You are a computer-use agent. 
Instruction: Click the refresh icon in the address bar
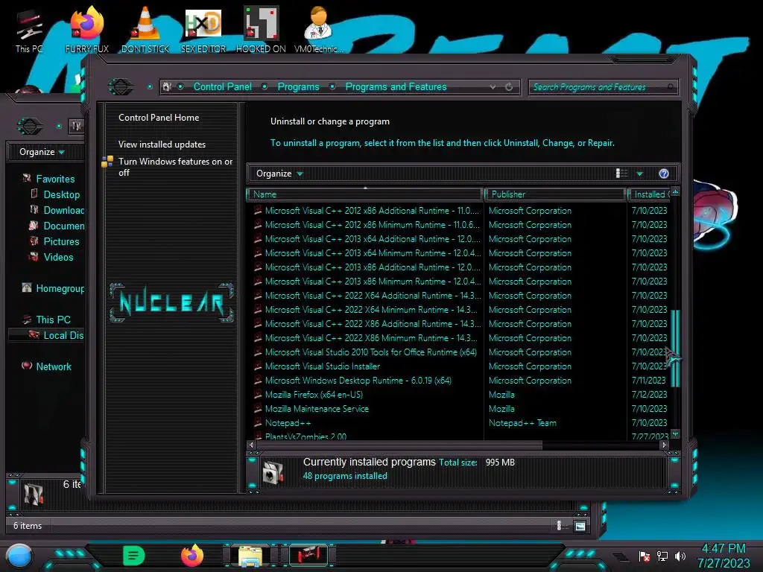509,87
